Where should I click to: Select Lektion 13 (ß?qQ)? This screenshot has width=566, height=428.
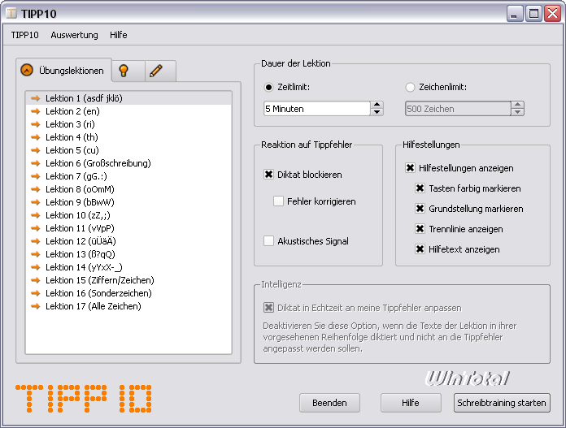pos(128,254)
